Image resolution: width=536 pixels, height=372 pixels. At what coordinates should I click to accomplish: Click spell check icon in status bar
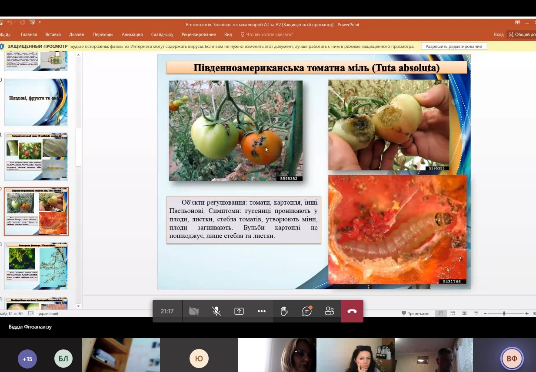pos(31,313)
